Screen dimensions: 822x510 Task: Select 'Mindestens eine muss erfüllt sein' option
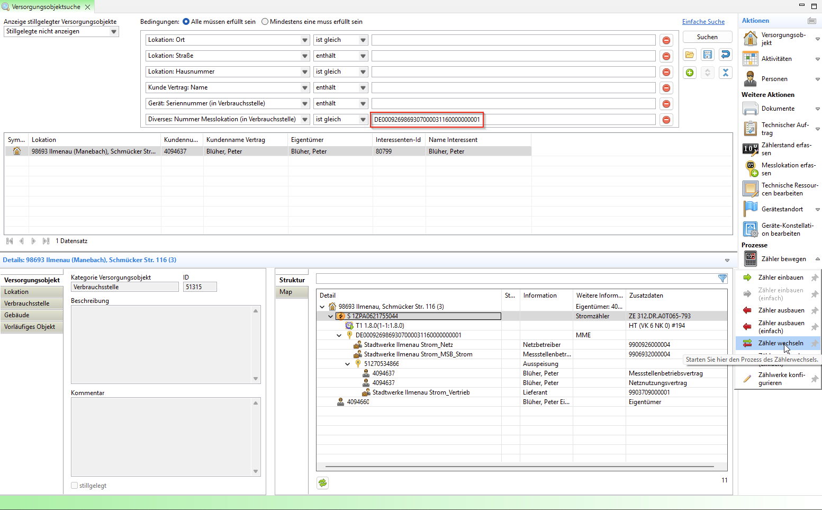265,22
